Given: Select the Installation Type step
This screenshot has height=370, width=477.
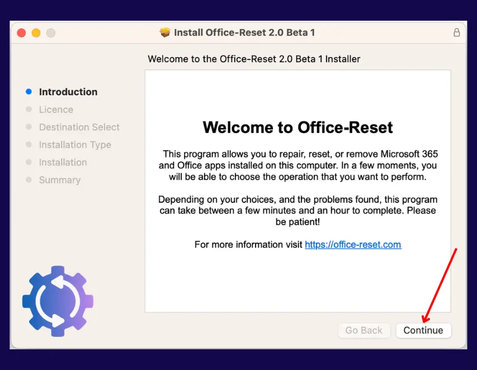Looking at the screenshot, I should (x=75, y=145).
